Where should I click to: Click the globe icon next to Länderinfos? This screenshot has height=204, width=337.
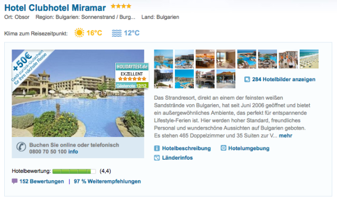pos(157,158)
